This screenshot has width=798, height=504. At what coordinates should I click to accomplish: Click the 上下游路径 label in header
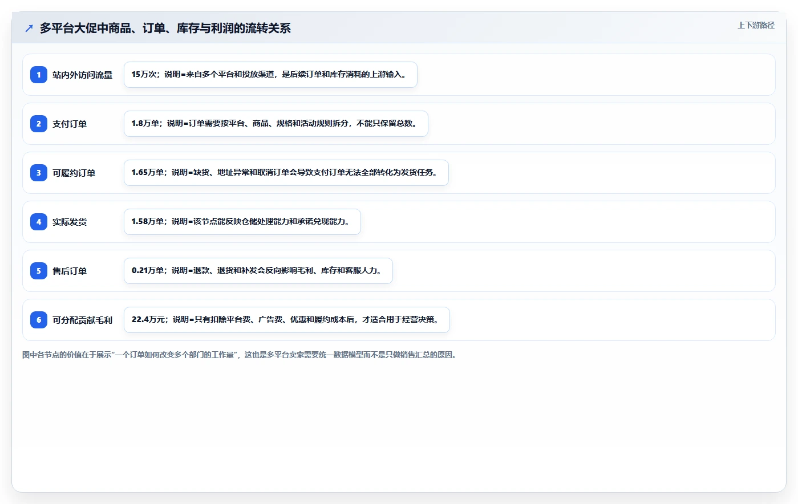(x=756, y=25)
